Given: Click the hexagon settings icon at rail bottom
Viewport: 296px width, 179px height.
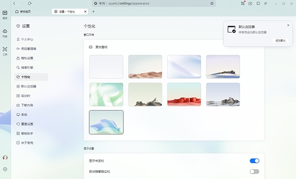Looking at the screenshot, I should [5, 169].
